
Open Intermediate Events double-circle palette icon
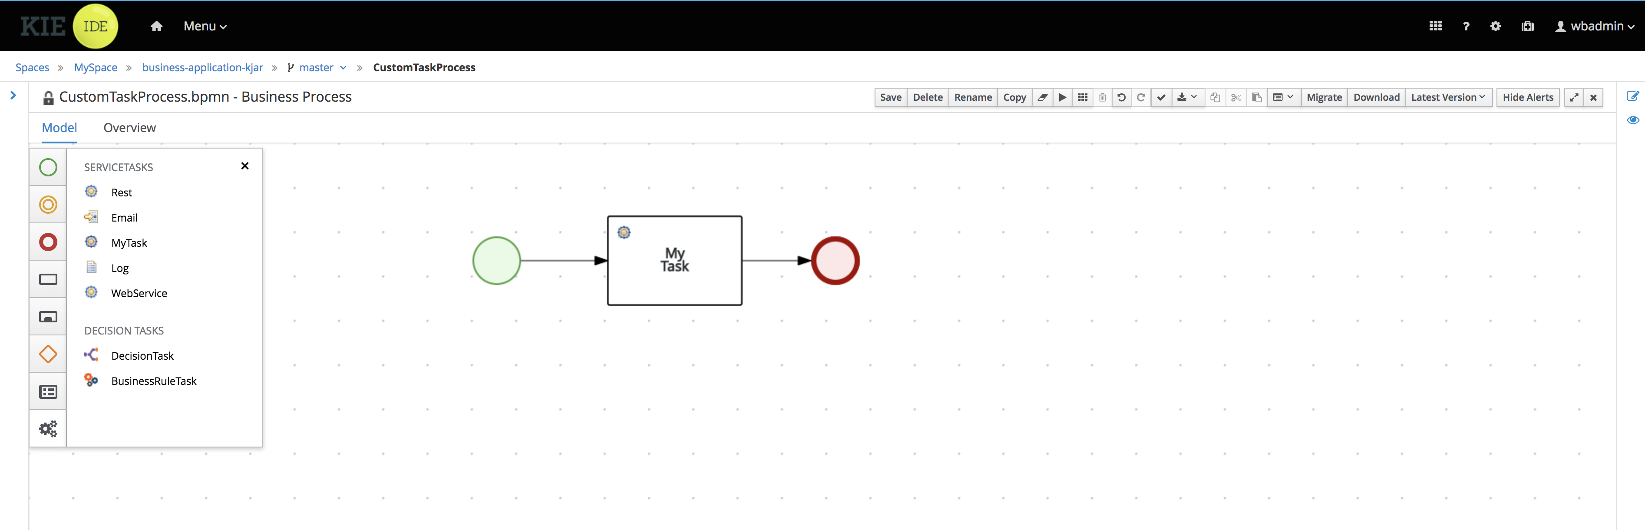(x=48, y=205)
